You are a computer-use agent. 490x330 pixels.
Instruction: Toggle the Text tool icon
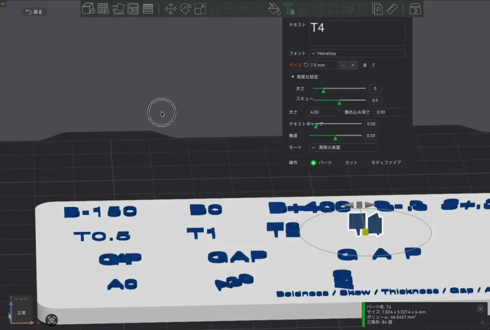(x=289, y=9)
